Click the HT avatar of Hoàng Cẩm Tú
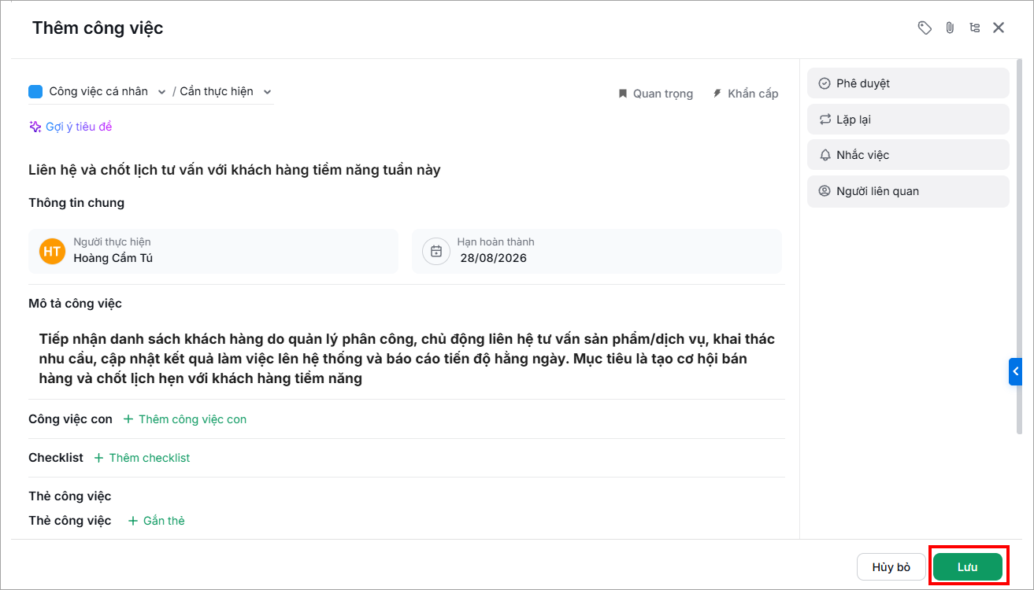 (52, 251)
